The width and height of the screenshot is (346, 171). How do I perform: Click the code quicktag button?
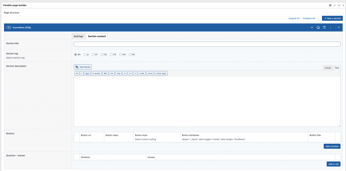pyautogui.click(x=142, y=73)
